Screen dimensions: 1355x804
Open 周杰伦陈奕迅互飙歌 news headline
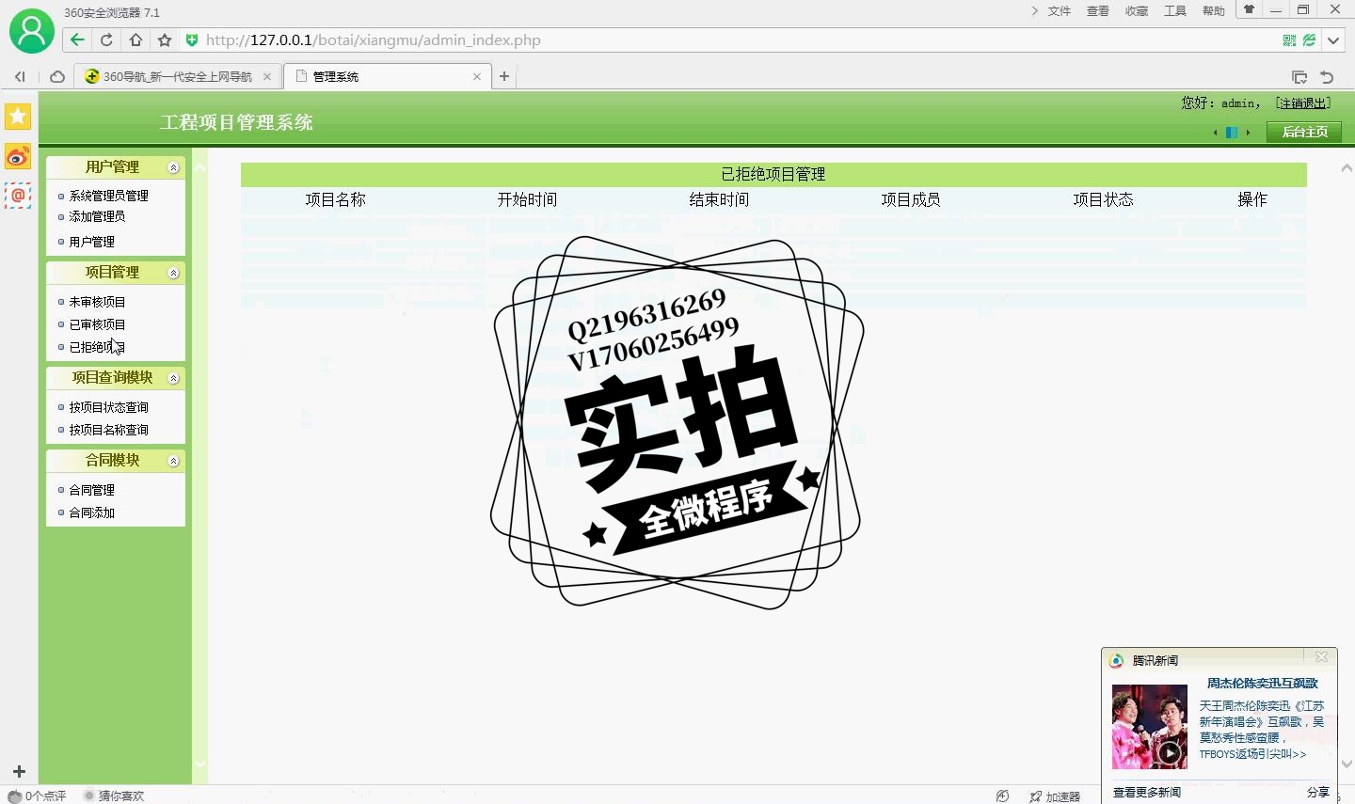tap(1263, 684)
